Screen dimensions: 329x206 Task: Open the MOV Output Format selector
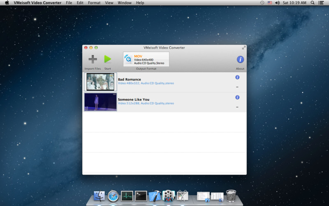(x=146, y=59)
